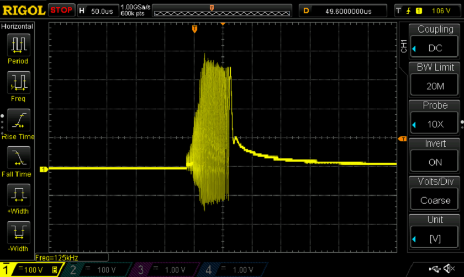This screenshot has width=464, height=277.
Task: Choose the Fall Time measurement icon
Action: point(18,157)
